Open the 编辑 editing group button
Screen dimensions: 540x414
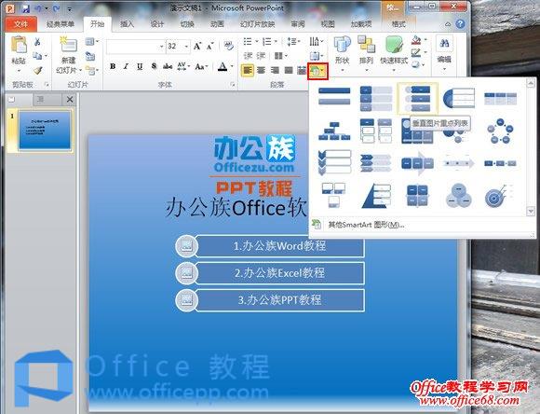(444, 54)
